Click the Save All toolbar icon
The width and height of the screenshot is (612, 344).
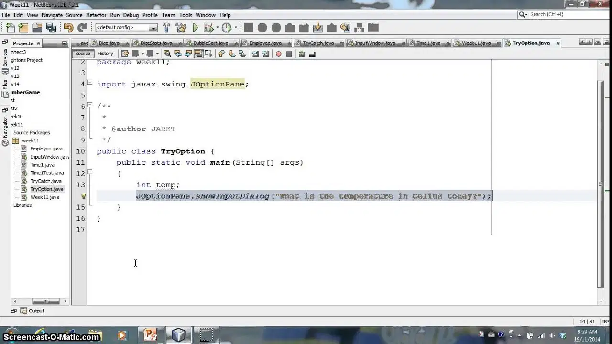[50, 28]
